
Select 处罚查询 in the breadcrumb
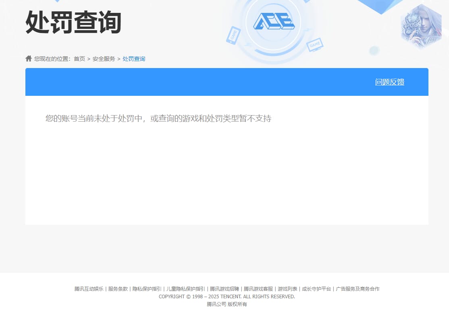coord(134,58)
